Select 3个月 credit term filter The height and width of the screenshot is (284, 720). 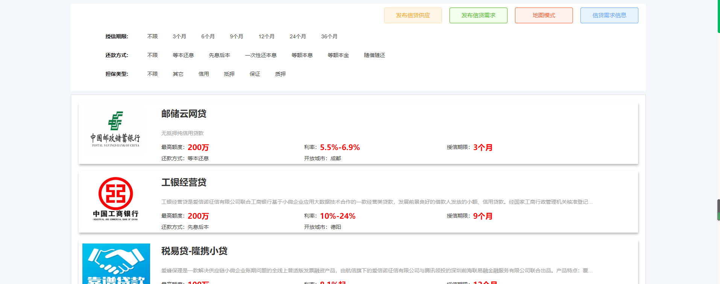coord(179,36)
